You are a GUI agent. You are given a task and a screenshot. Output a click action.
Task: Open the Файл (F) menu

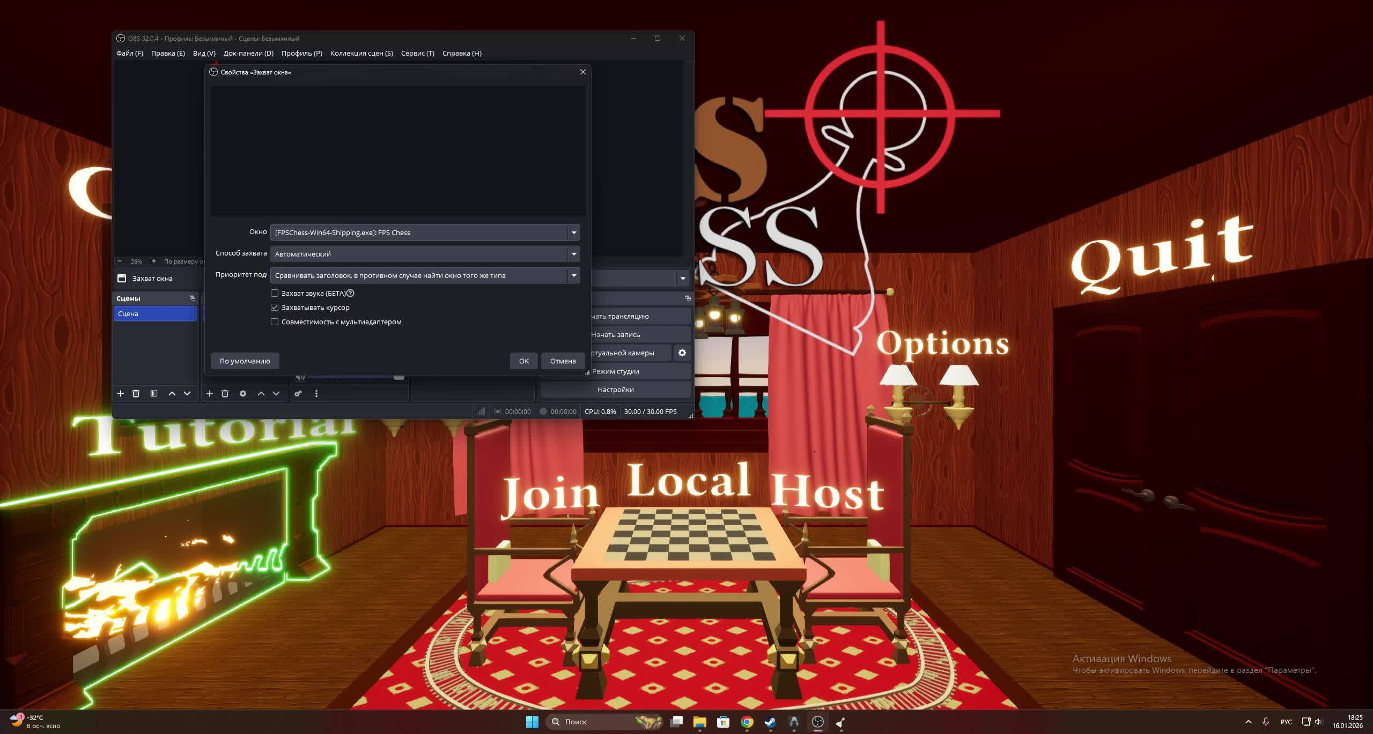tap(129, 53)
